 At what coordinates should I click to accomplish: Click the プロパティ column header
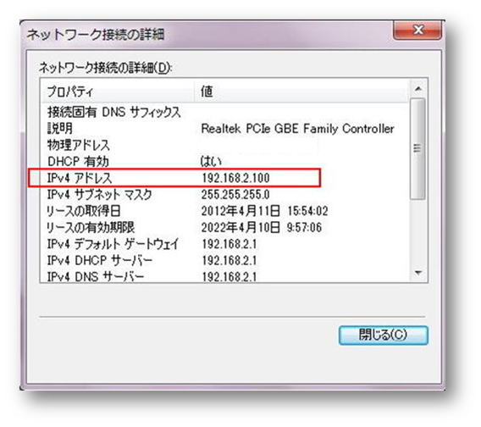click(x=118, y=91)
